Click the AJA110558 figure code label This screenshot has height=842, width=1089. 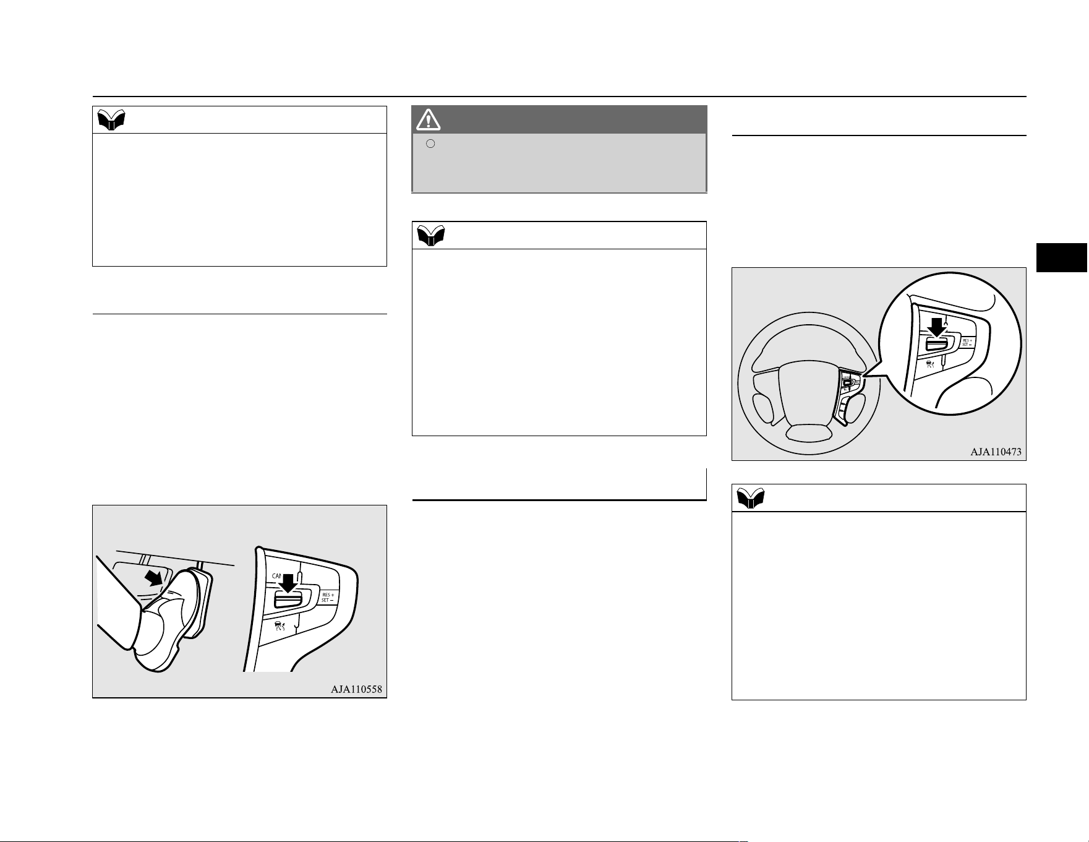357,689
